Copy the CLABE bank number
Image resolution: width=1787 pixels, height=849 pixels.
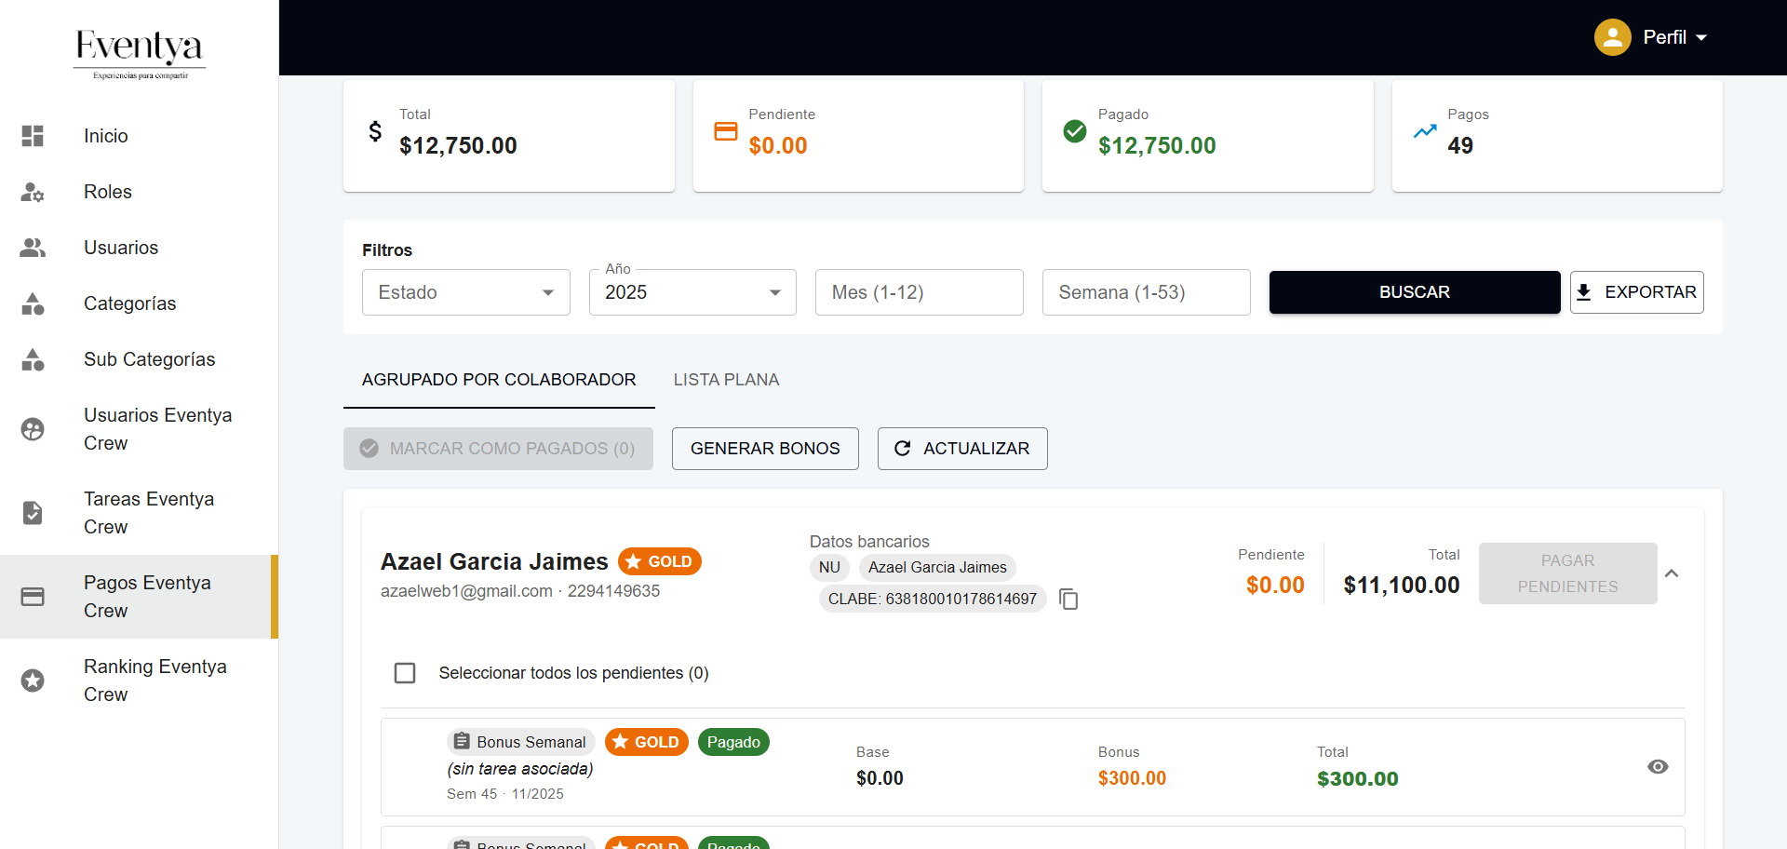pyautogui.click(x=1068, y=600)
